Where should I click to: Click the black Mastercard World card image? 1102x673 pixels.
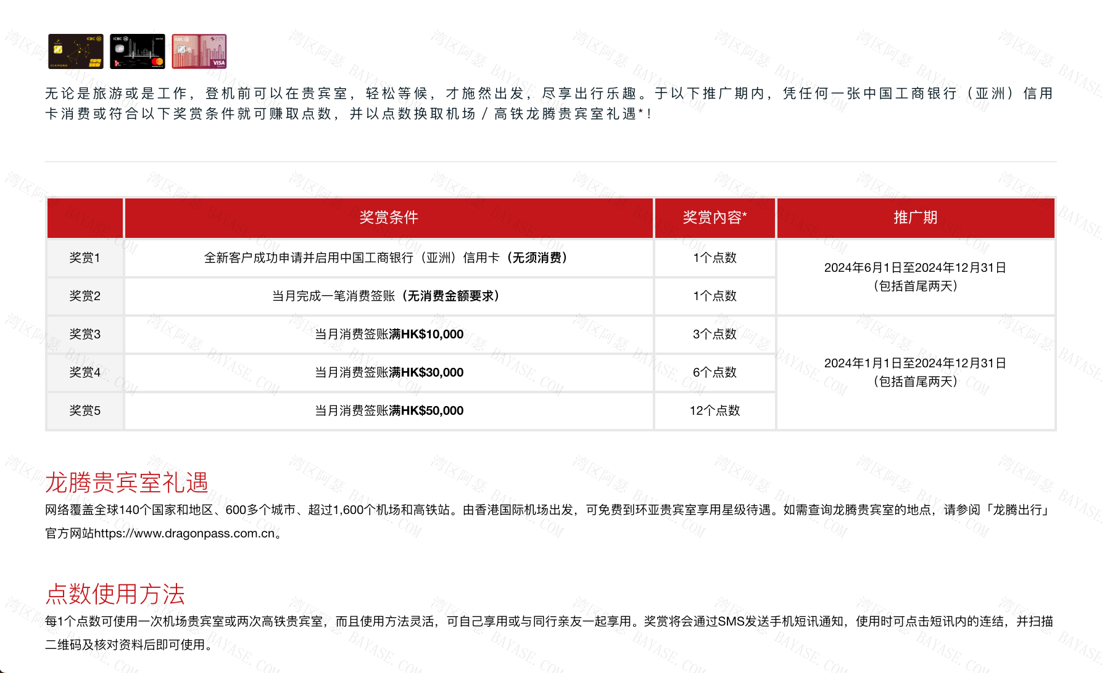pyautogui.click(x=138, y=51)
